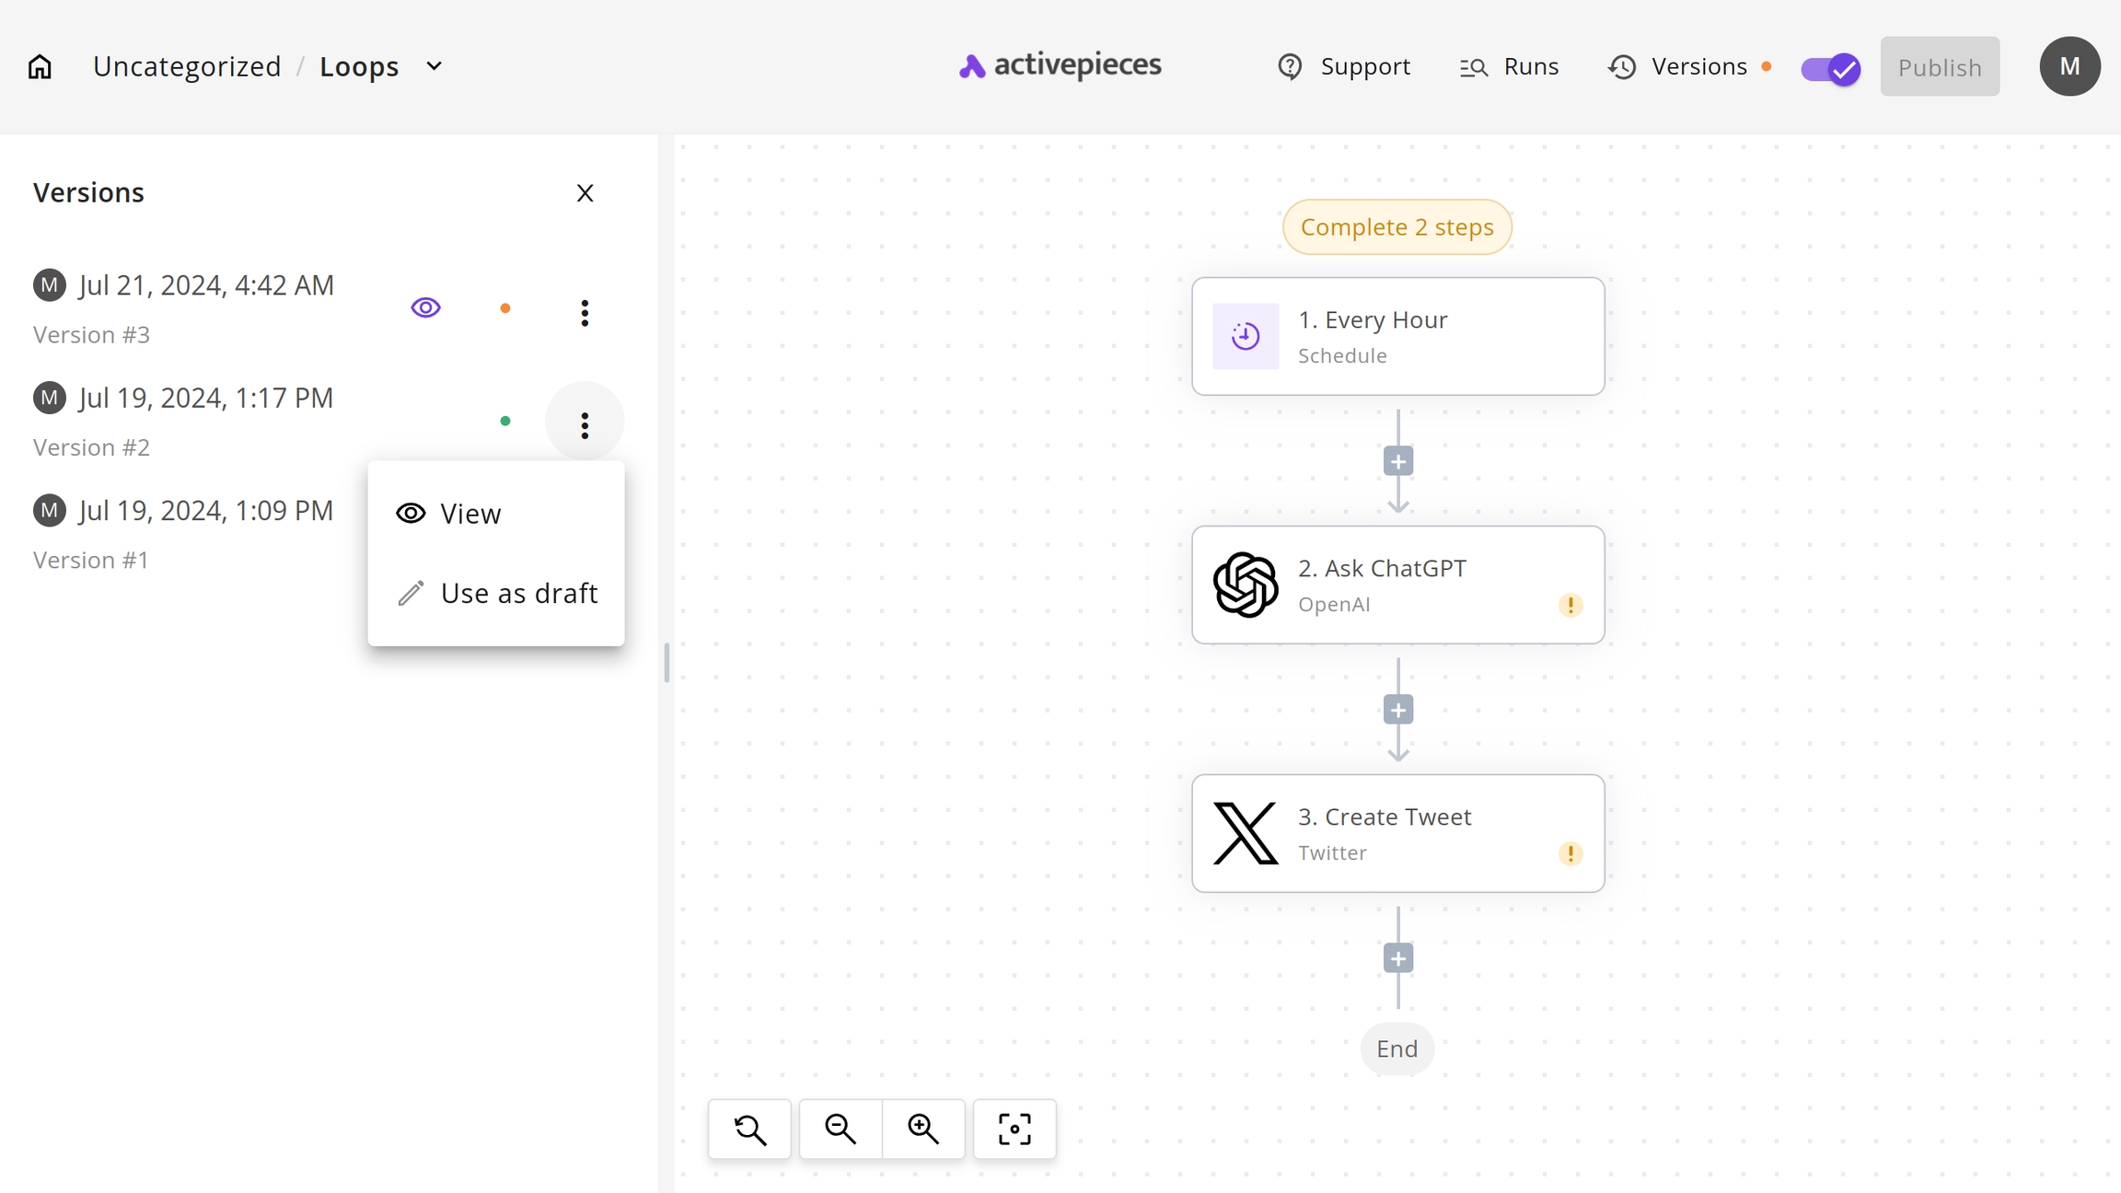Open the Support link
The image size is (2121, 1193).
(1344, 66)
